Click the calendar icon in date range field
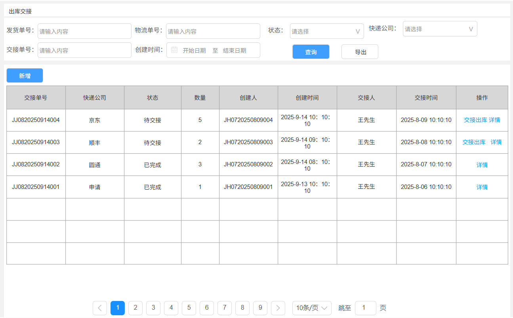 (x=174, y=50)
